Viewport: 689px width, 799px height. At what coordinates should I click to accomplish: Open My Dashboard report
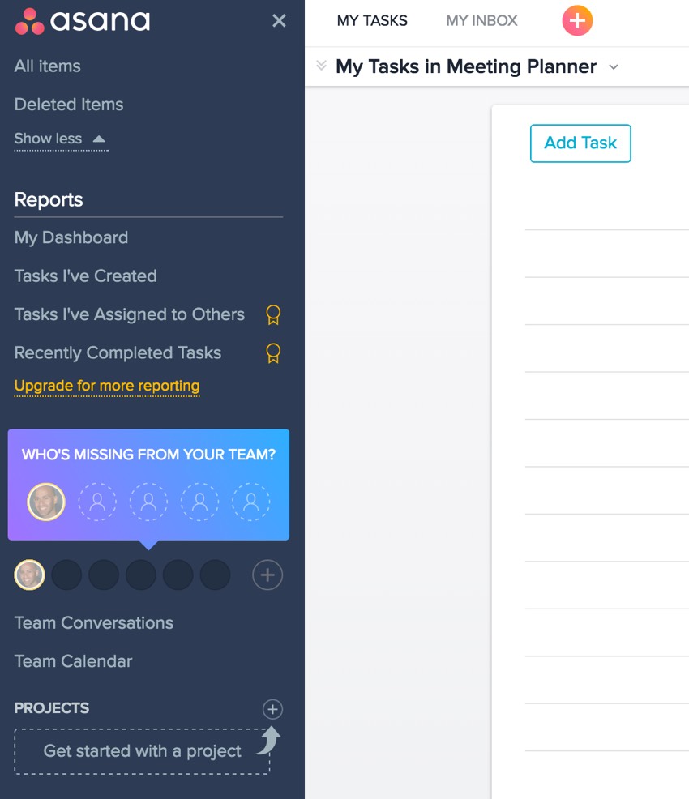coord(71,237)
